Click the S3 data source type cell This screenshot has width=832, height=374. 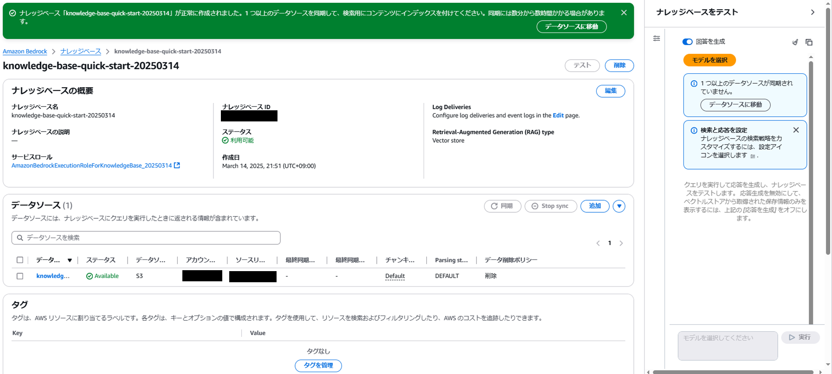pyautogui.click(x=139, y=276)
